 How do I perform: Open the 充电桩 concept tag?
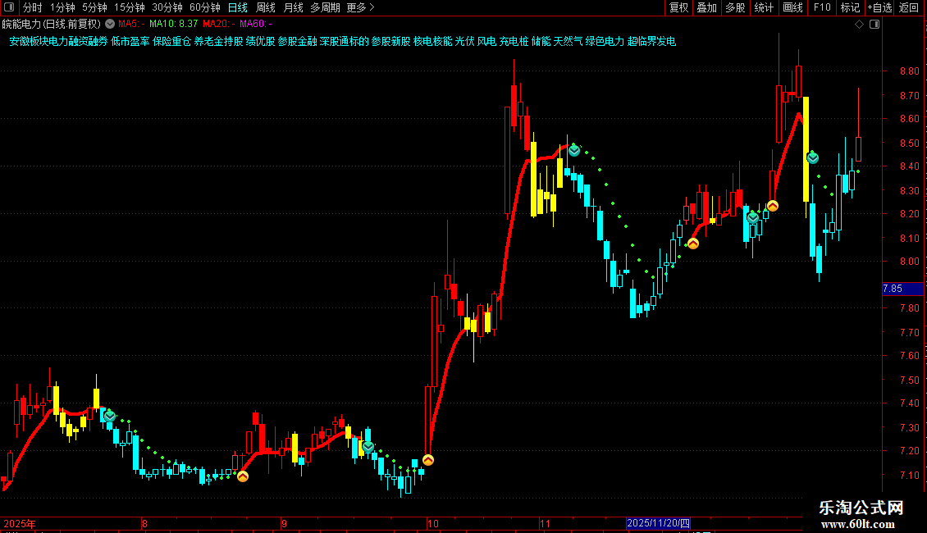[x=514, y=41]
